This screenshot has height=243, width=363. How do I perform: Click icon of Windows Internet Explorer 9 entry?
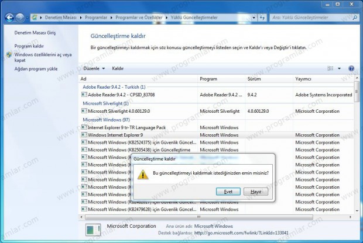click(x=84, y=135)
